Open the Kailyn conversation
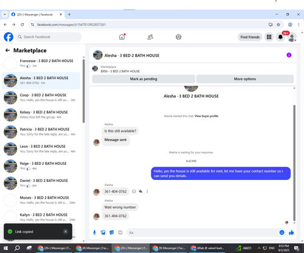The width and height of the screenshot is (304, 253). pos(41,217)
